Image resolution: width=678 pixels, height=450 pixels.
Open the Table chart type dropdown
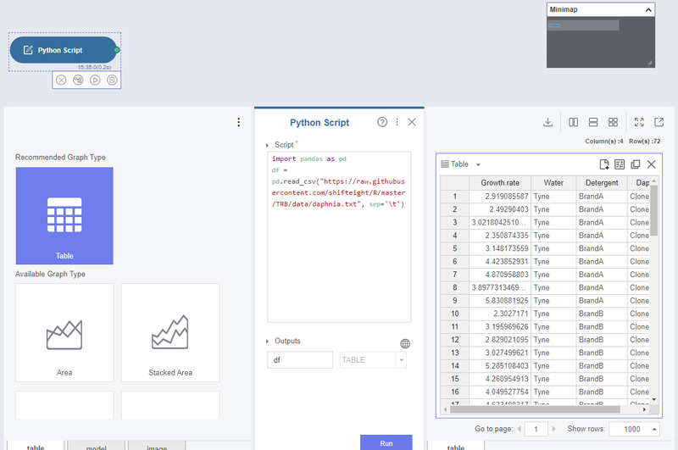point(478,164)
